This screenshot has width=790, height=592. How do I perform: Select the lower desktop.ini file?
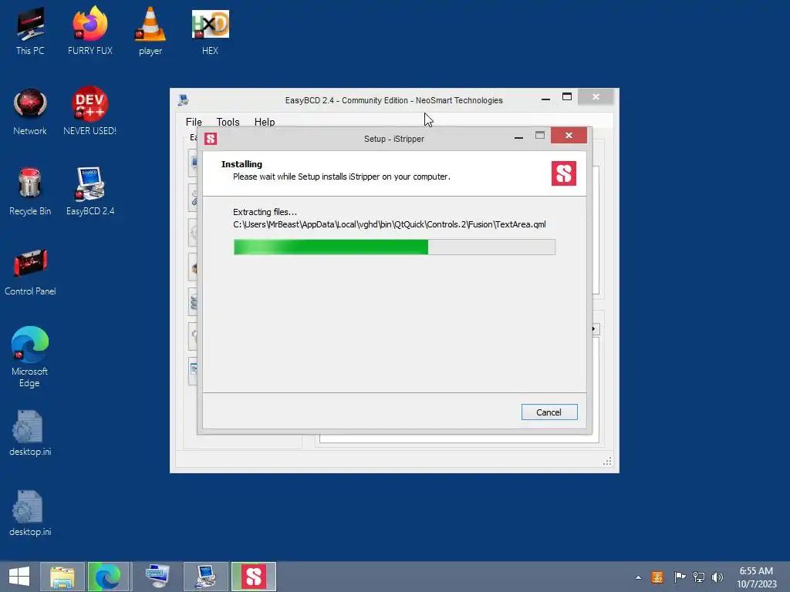tap(30, 513)
